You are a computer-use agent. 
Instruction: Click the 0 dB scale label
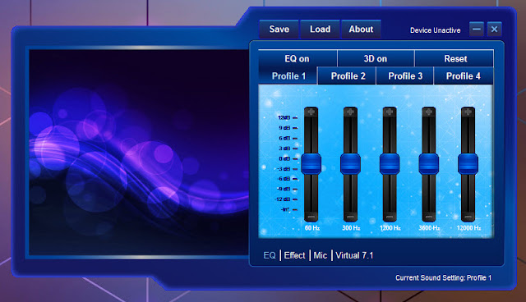point(284,158)
